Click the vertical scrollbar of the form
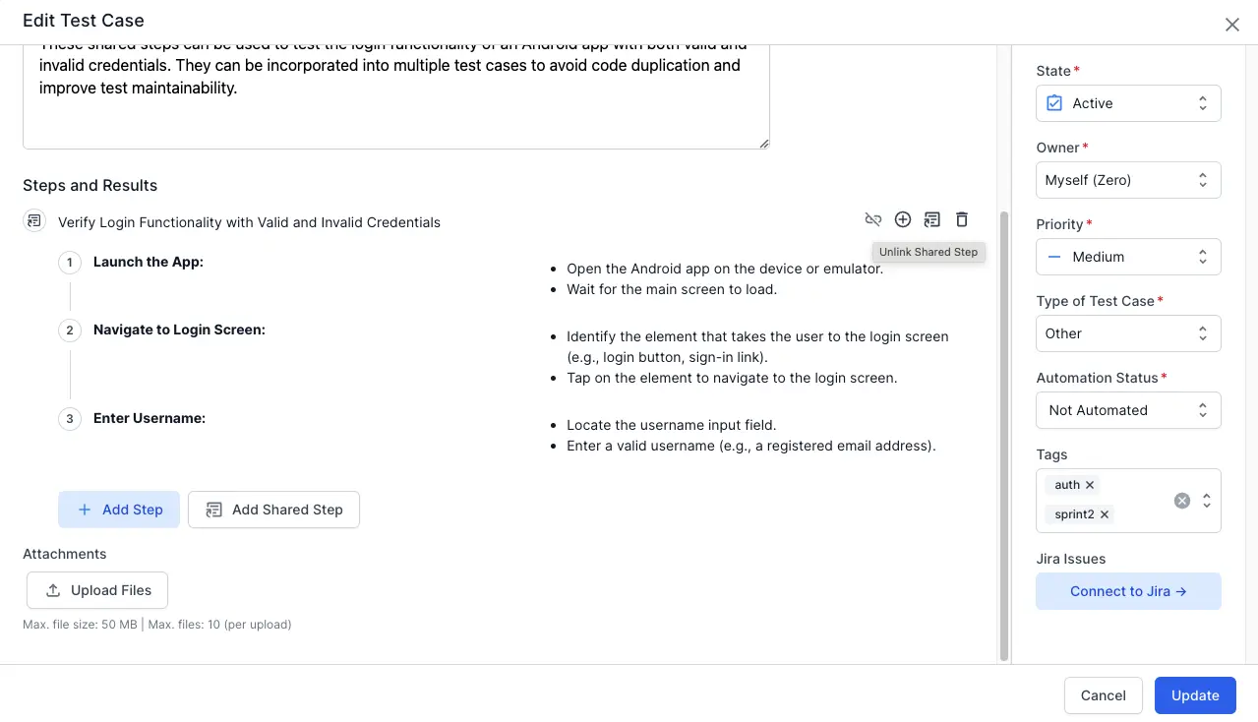 pos(1003,436)
